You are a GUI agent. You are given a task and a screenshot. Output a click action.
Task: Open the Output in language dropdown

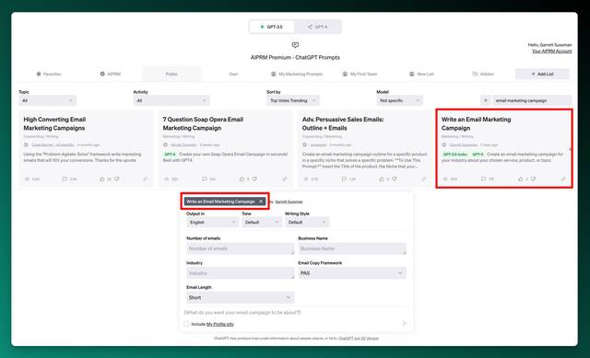pyautogui.click(x=212, y=223)
